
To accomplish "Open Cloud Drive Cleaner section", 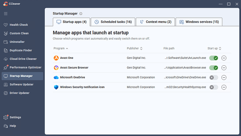I will click(x=23, y=59).
